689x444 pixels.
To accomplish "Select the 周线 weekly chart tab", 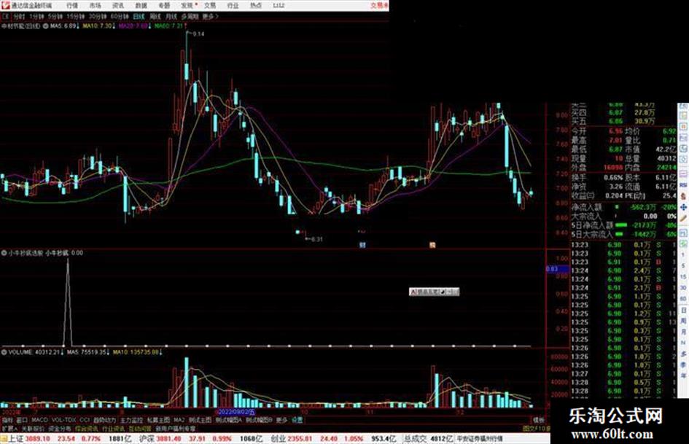I will pos(155,16).
